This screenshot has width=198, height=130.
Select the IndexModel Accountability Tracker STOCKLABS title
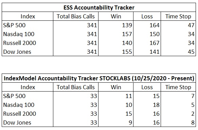tap(99, 78)
